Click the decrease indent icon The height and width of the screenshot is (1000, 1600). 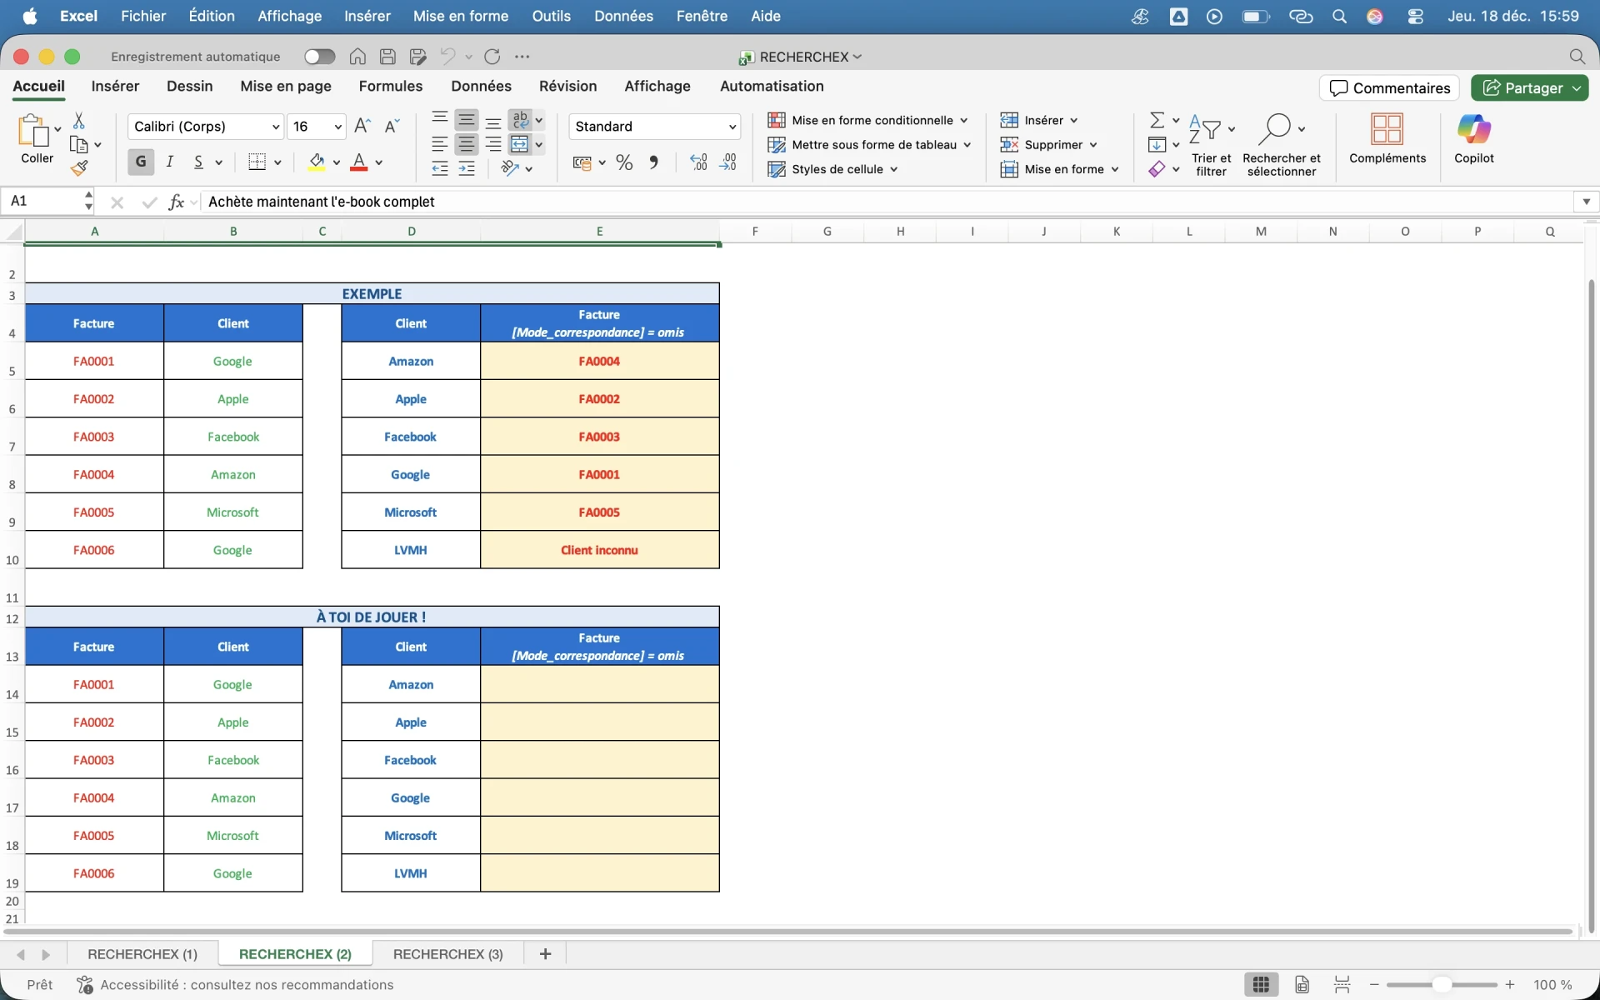440,168
